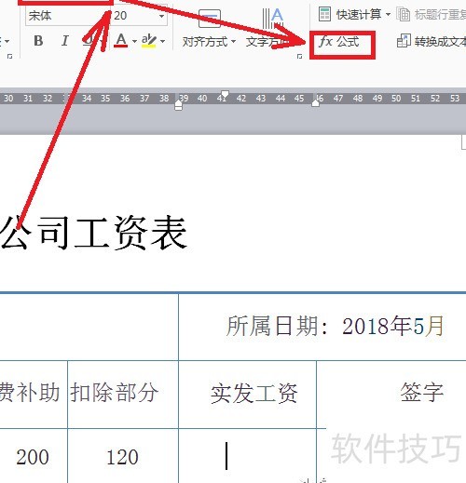Click the 所属日期：2018年5月 cell
This screenshot has width=466, height=483.
(322, 327)
